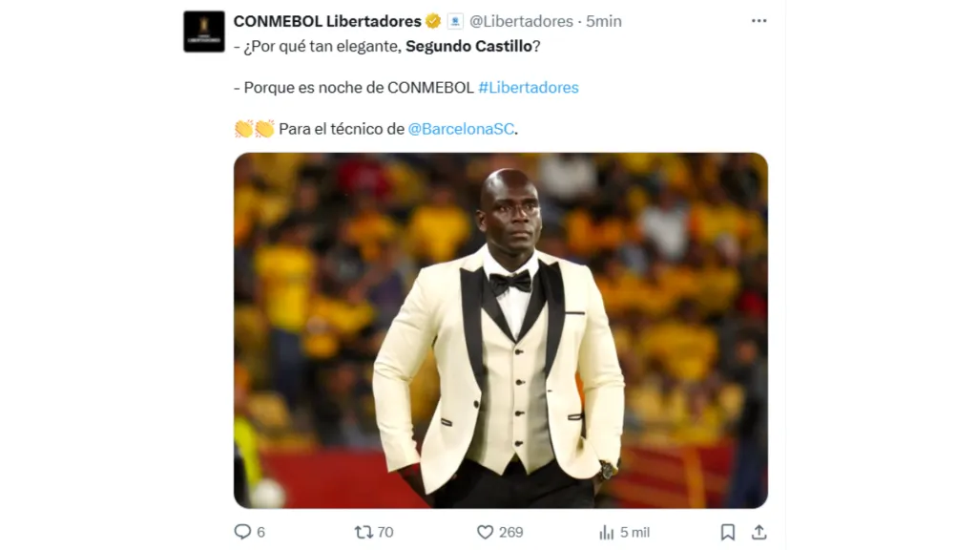The height and width of the screenshot is (550, 977).
Task: Click the CONMEBOL Libertadores profile avatar
Action: pos(204,32)
